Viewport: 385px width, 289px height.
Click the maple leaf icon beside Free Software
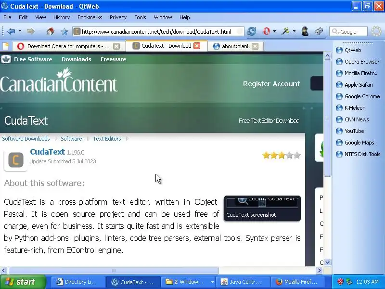tap(6, 59)
